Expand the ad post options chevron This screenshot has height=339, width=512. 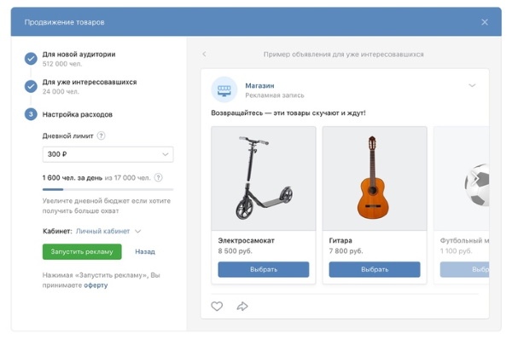472,85
